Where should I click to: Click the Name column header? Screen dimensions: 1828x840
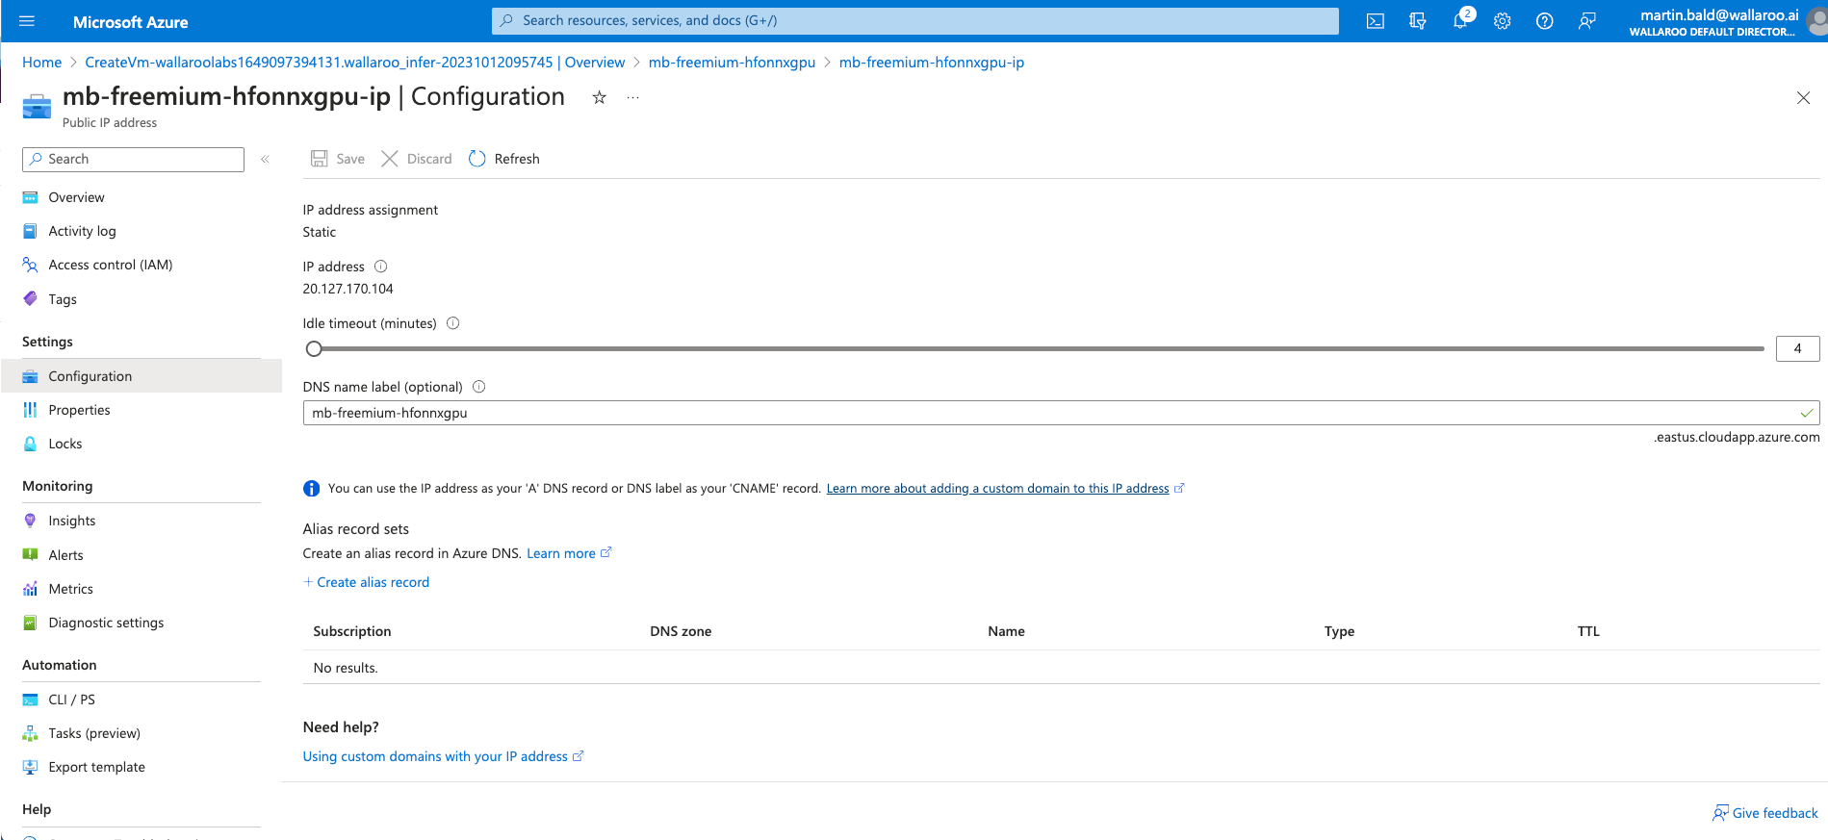1006,631
